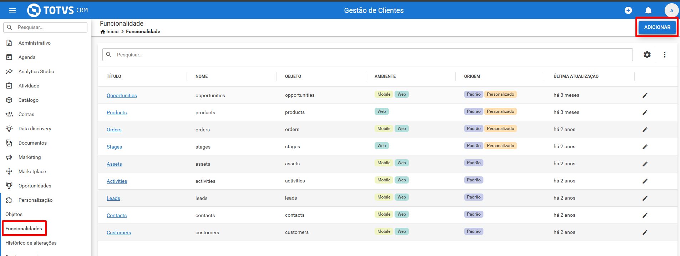Open the hamburger menu icon

pos(12,10)
